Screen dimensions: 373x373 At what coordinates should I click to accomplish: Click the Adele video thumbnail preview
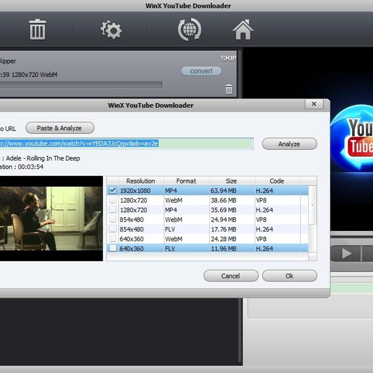click(51, 219)
